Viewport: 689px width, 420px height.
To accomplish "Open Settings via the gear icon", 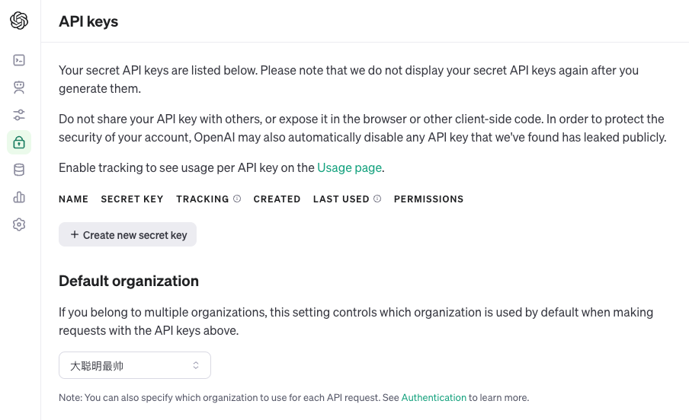I will (19, 224).
